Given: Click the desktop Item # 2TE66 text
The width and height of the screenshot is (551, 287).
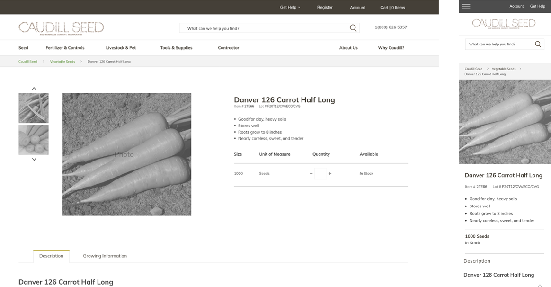Looking at the screenshot, I should 244,106.
